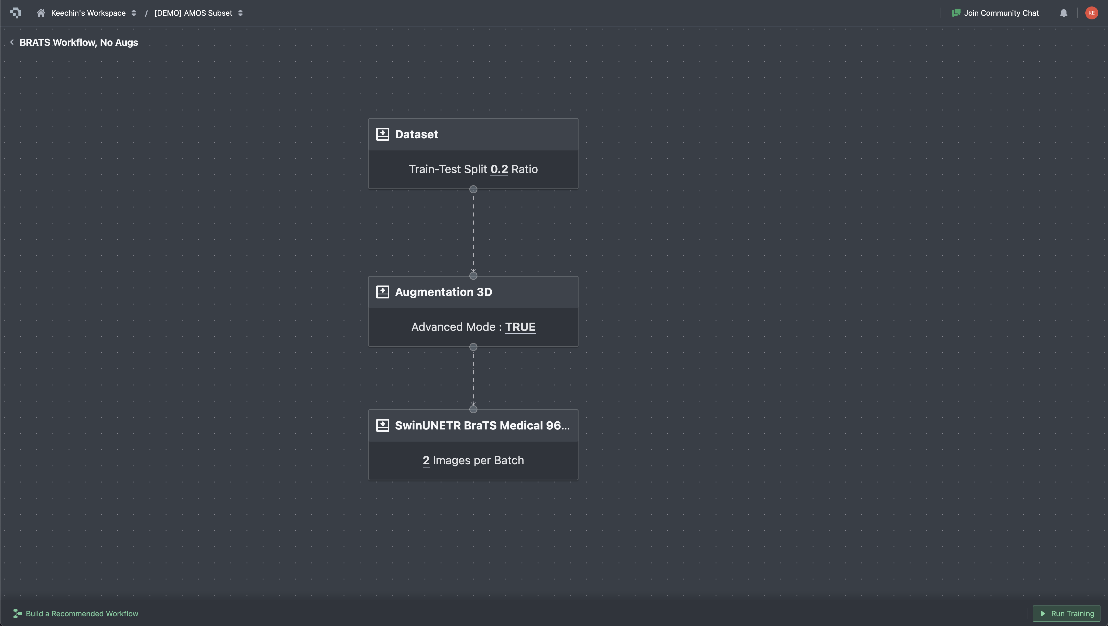Select the home icon in the breadcrumb
Screen dimensions: 1108x626
41,13
